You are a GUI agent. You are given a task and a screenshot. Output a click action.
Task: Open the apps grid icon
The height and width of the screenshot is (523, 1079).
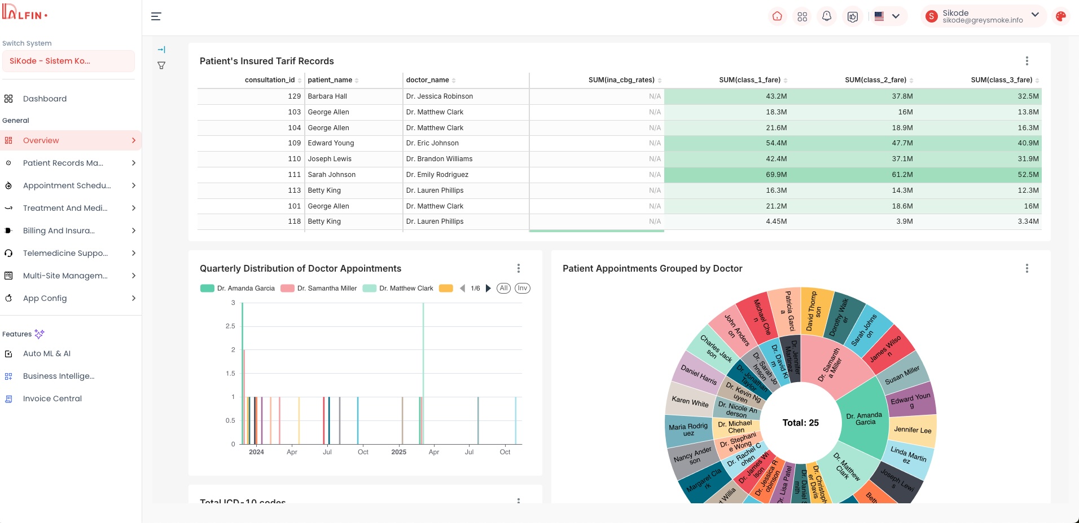(802, 16)
